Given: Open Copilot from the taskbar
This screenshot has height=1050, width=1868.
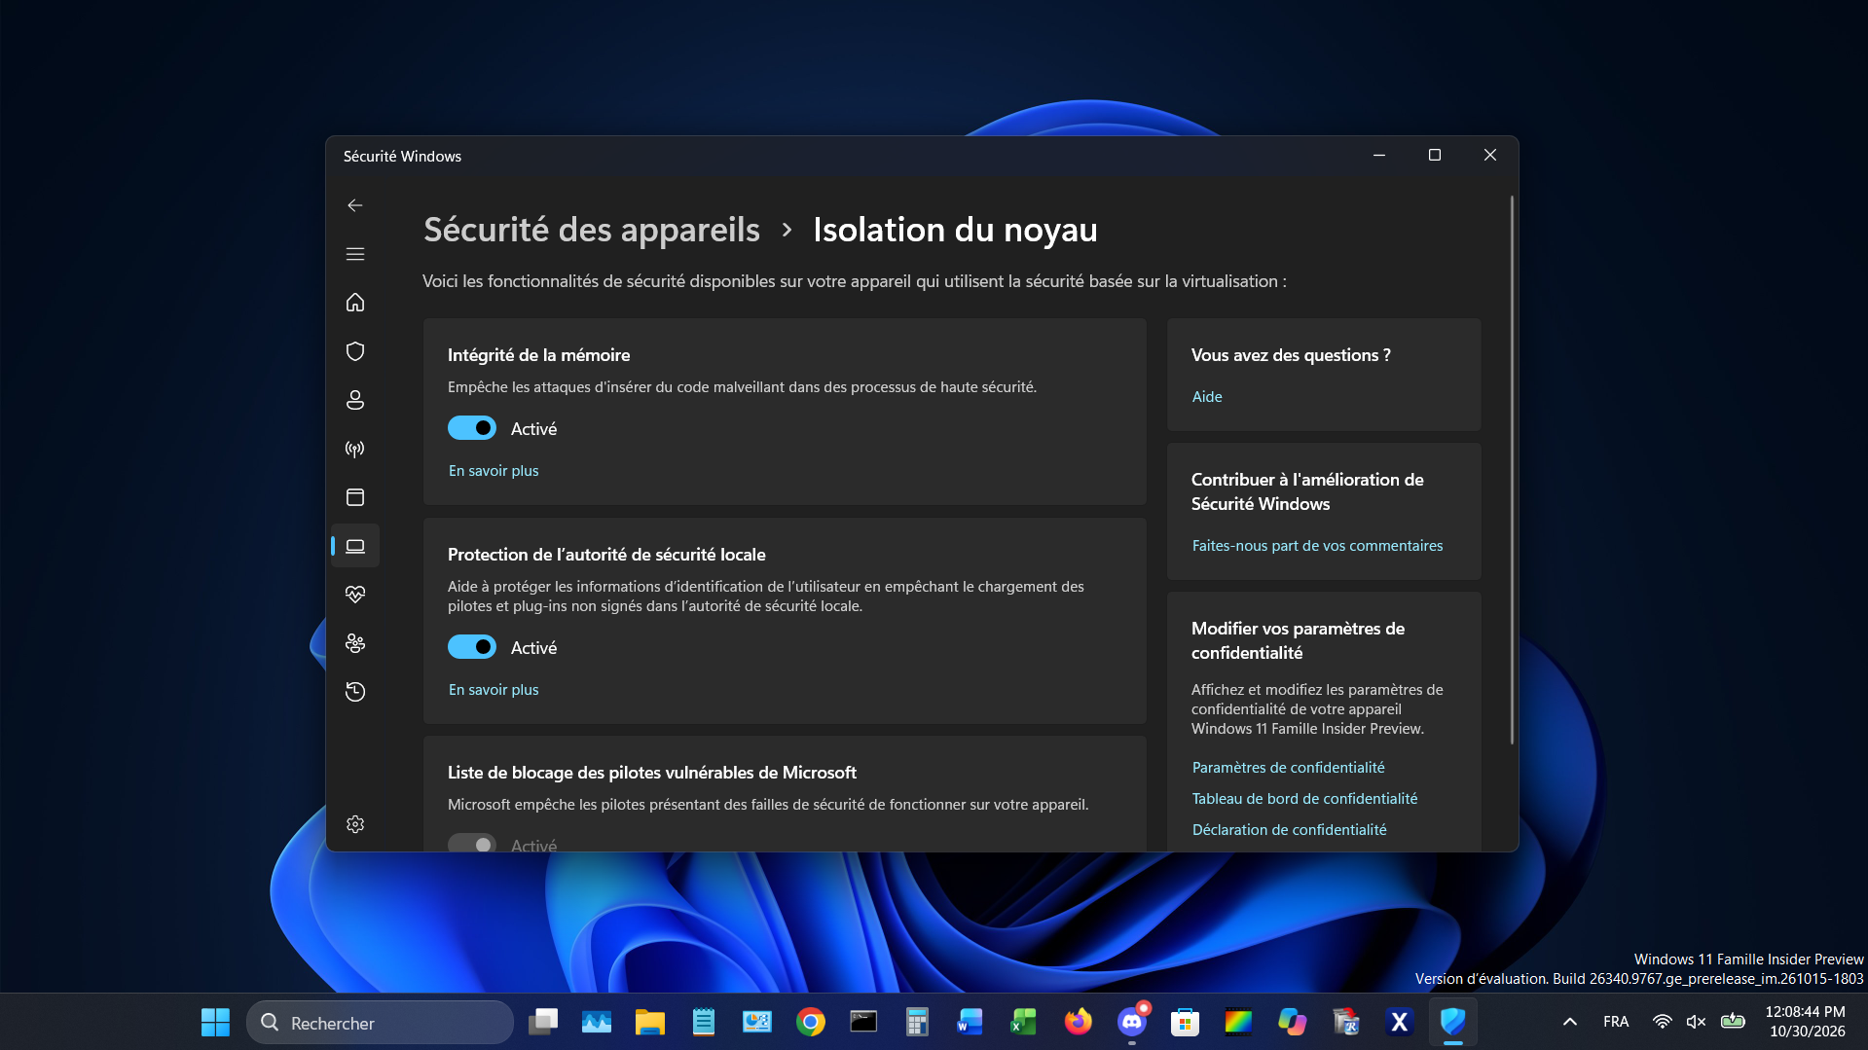Looking at the screenshot, I should [1292, 1023].
